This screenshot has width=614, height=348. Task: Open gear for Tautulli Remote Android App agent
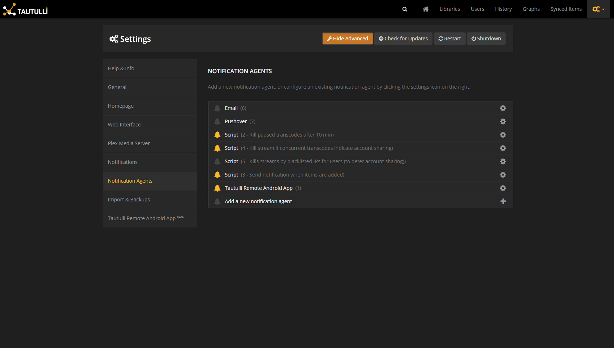tap(503, 188)
